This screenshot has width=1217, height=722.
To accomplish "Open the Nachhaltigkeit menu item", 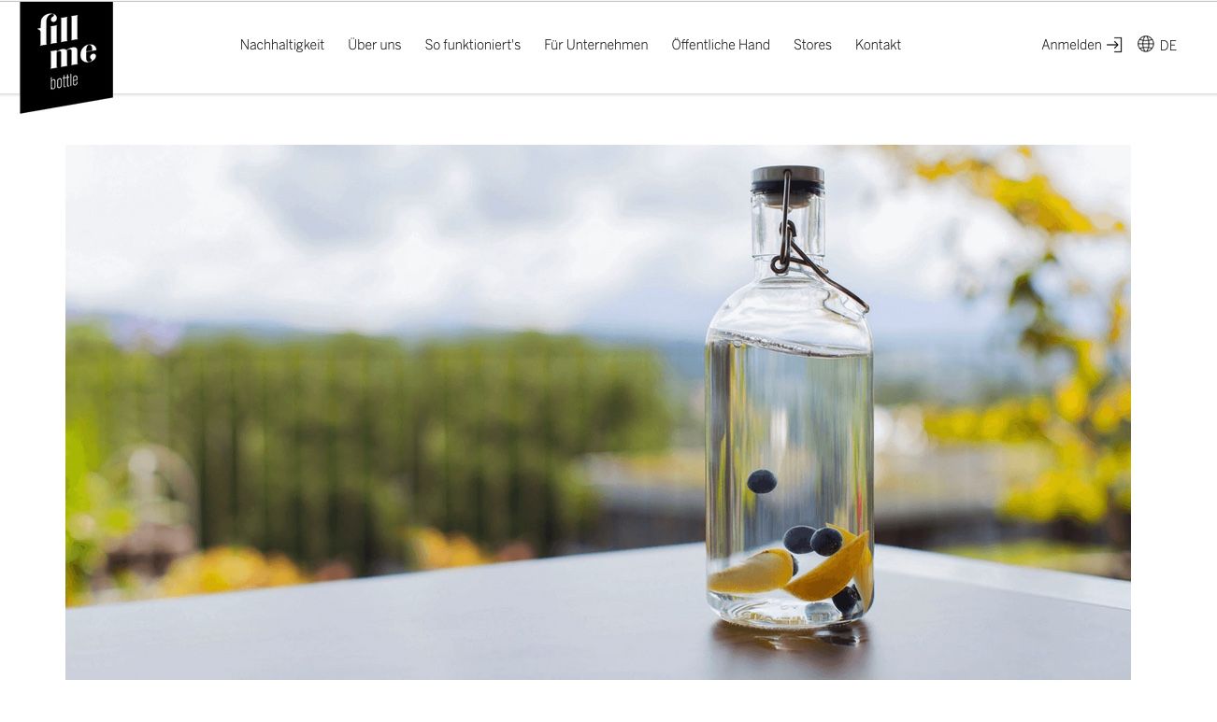I will tap(282, 45).
